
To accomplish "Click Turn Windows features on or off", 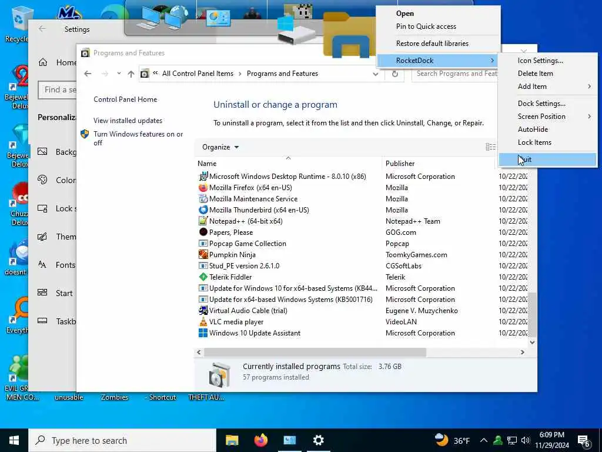I will click(x=138, y=138).
